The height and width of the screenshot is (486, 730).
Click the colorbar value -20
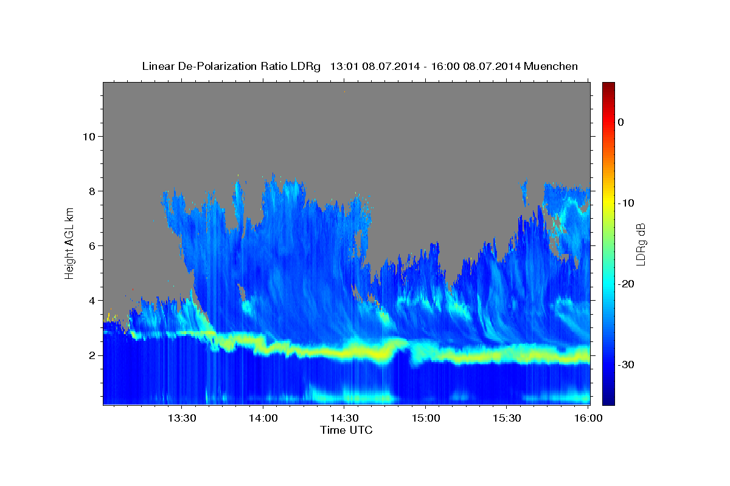point(627,284)
